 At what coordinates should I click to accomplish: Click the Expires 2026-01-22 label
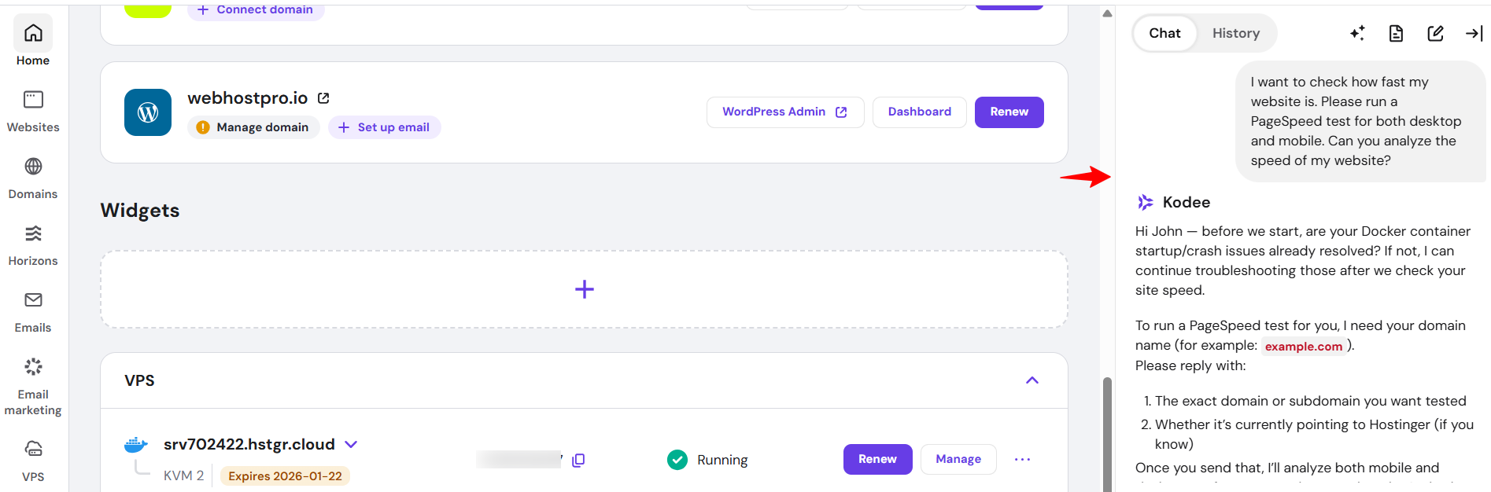pyautogui.click(x=285, y=476)
